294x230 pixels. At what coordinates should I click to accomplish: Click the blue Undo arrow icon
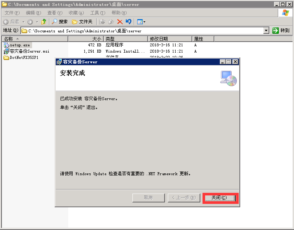click(128, 22)
